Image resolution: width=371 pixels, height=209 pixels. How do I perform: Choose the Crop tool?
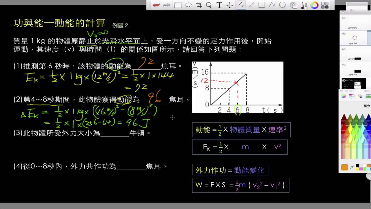(x=199, y=5)
